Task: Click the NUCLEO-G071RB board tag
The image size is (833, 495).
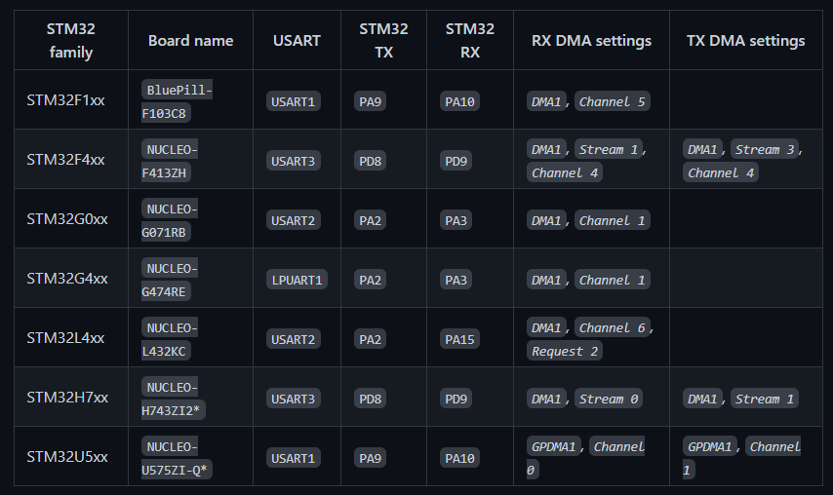Action: point(172,220)
